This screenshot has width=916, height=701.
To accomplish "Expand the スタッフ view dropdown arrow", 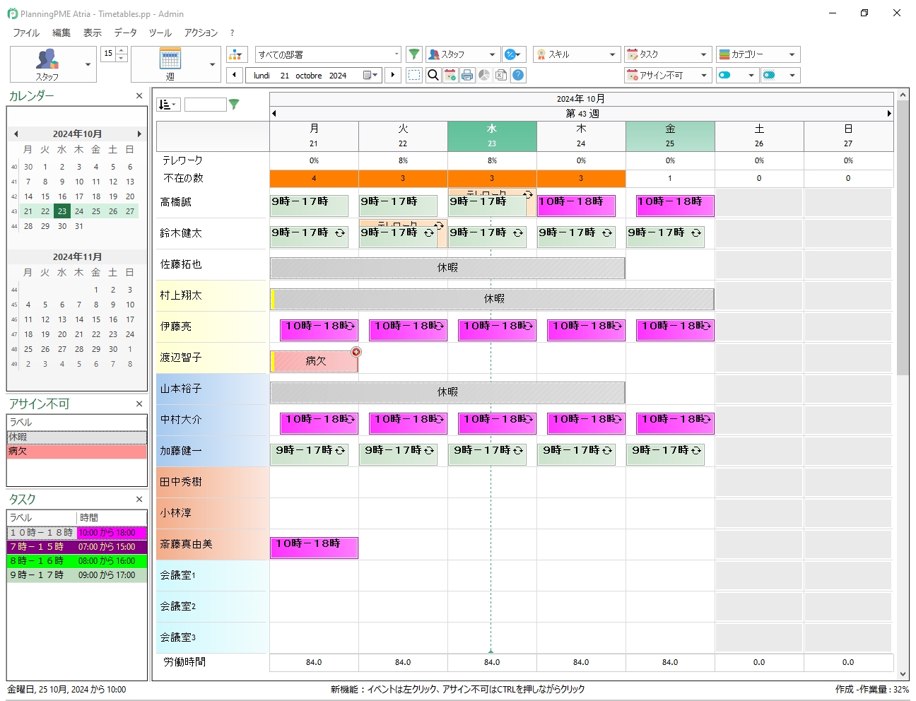I will [x=88, y=64].
